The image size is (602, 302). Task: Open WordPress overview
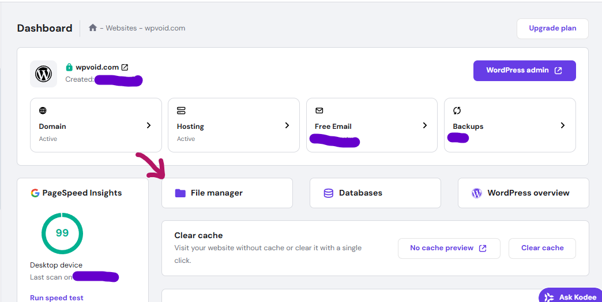[524, 193]
